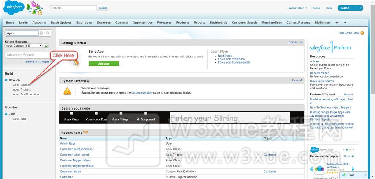The height and width of the screenshot is (179, 375).
Task: Click the AppExchange logo in Recommended Apps
Action: 322,150
